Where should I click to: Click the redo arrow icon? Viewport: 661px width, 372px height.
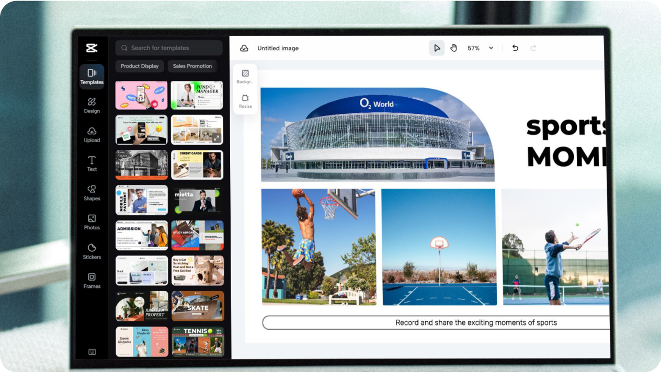click(x=533, y=48)
